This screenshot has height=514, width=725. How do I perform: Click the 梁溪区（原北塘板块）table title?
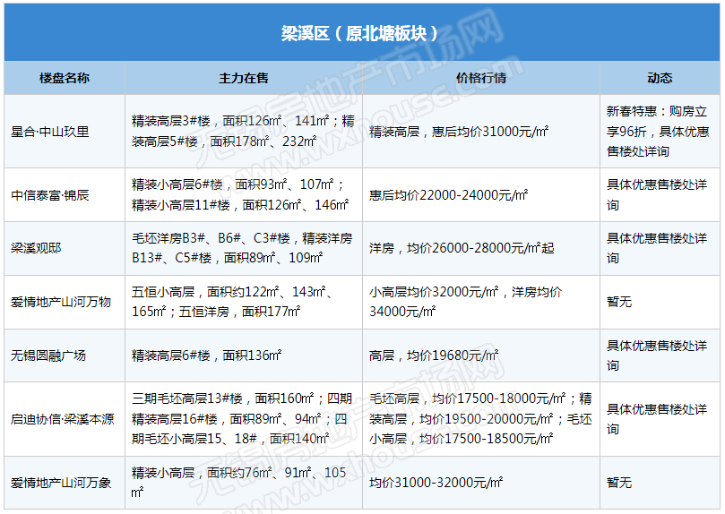(362, 34)
